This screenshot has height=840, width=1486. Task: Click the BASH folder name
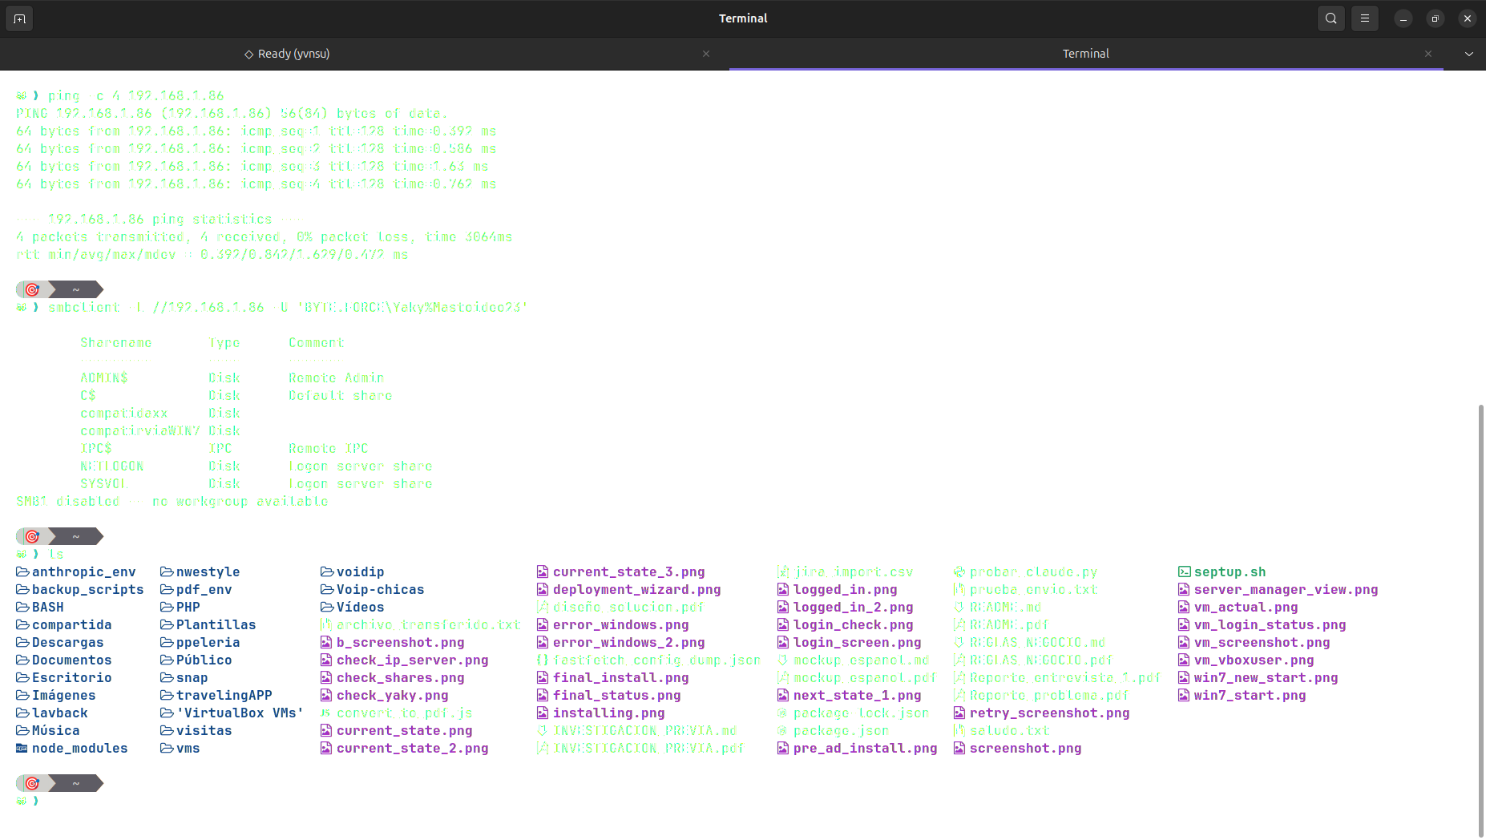pos(48,607)
